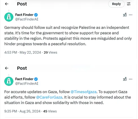The width and height of the screenshot is (138, 119).
Task: Open more options menu on the Gaza post
Action: [131, 79]
